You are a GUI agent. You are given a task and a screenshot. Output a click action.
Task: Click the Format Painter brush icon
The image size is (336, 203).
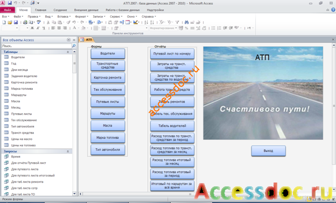[x=68, y=22]
